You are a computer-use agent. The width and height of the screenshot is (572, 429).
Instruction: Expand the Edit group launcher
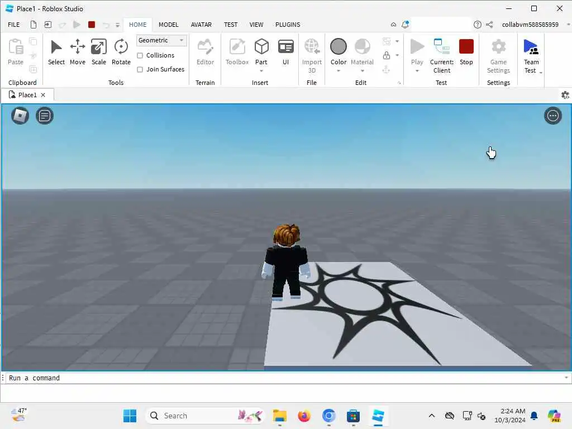tap(399, 83)
